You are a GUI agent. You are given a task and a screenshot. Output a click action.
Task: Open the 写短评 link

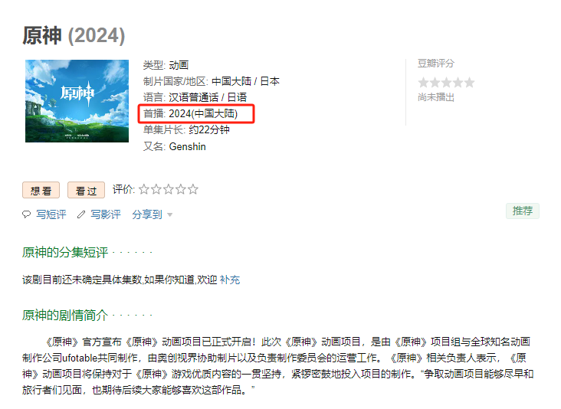click(x=51, y=214)
